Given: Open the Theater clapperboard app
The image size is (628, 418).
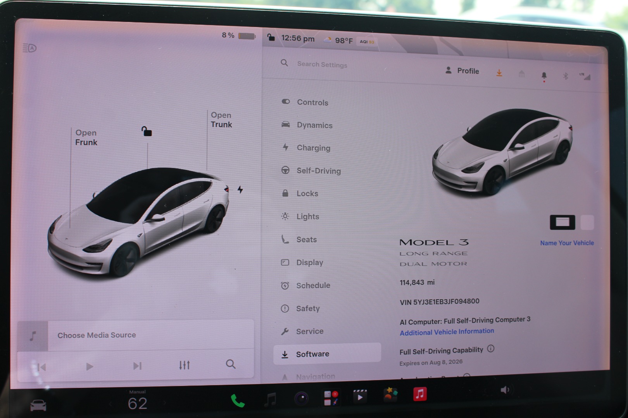Looking at the screenshot, I should tap(360, 396).
